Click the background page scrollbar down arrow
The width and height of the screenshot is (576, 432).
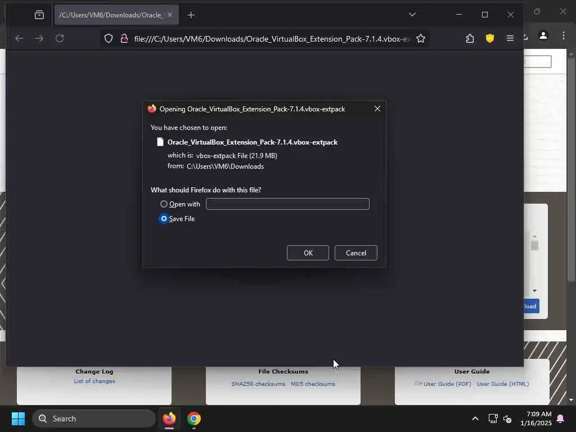[571, 399]
